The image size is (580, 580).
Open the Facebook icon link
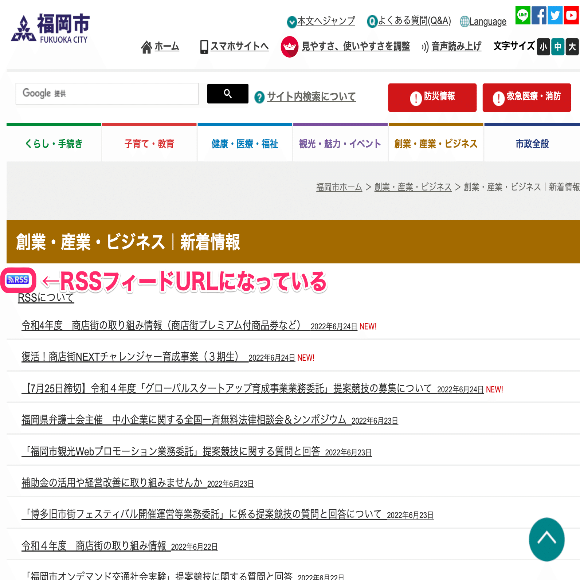click(539, 15)
